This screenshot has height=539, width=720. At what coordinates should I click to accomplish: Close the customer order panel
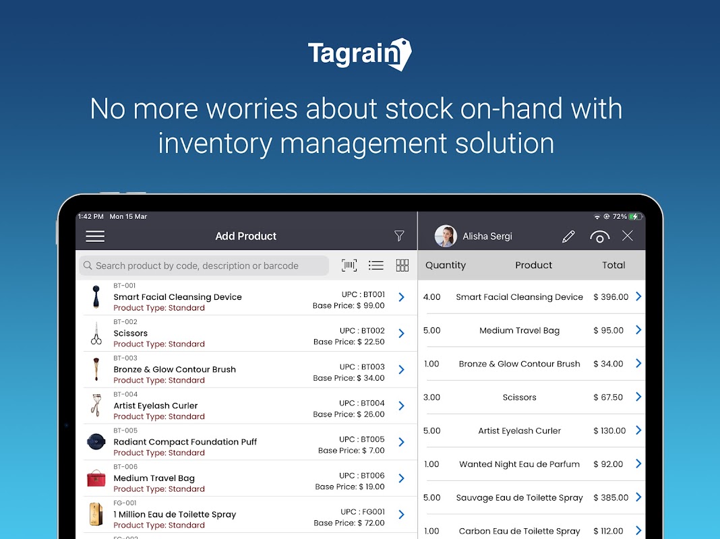pos(627,236)
